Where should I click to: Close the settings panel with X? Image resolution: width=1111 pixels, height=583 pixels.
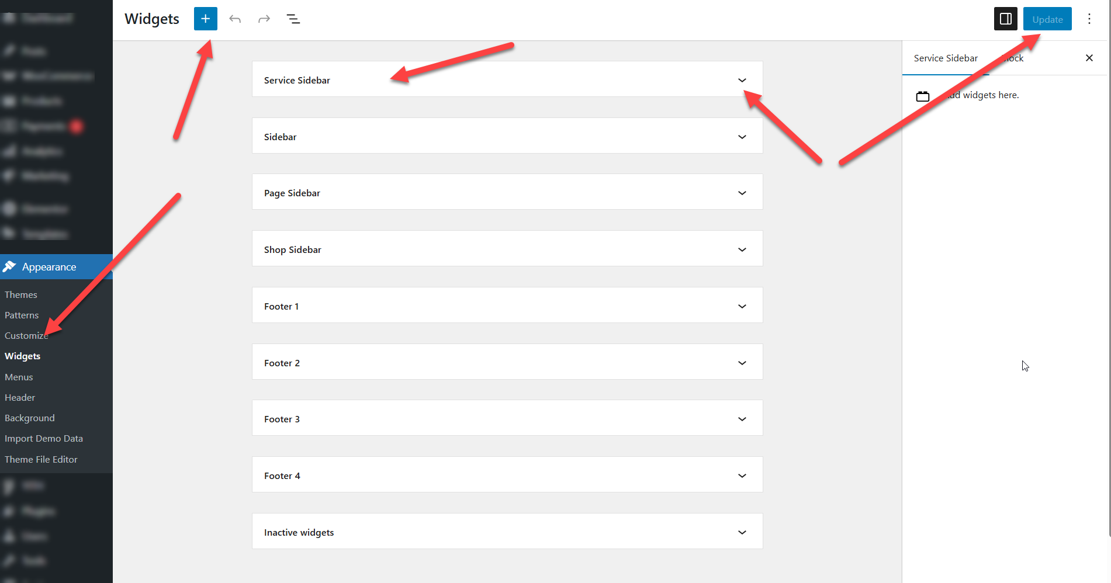coord(1089,58)
